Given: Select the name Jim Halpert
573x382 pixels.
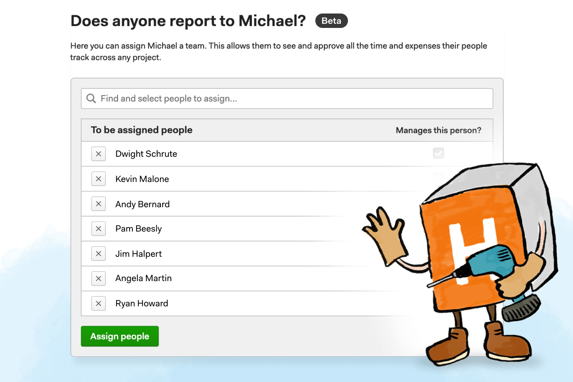Looking at the screenshot, I should pyautogui.click(x=138, y=254).
